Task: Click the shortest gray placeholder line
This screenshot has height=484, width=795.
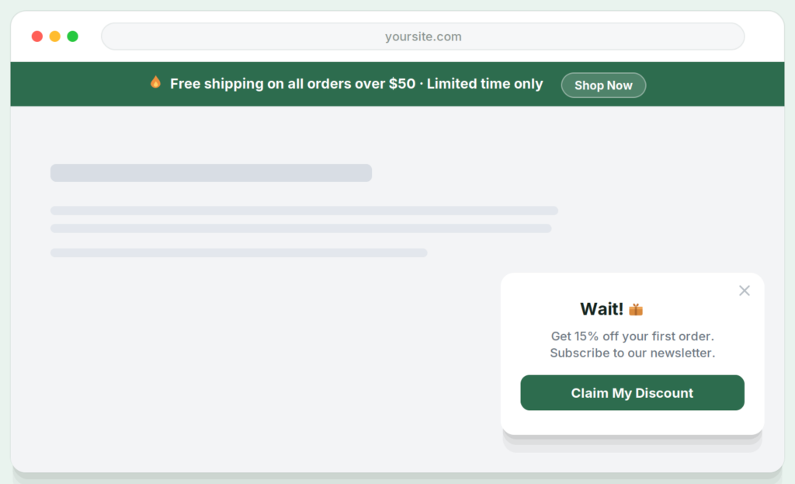Action: click(239, 252)
